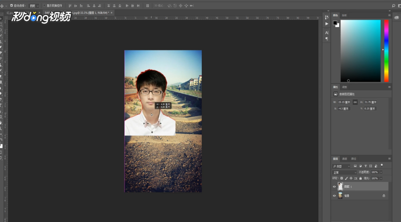Image resolution: width=401 pixels, height=222 pixels.
Task: Select the Color (颜色) panel tab
Action: point(335,15)
